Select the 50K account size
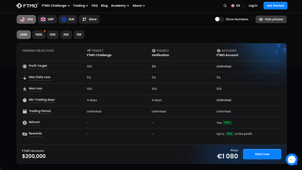Screen dimensions: 302x170 point(53,35)
